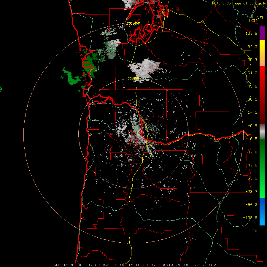The width and height of the screenshot is (267, 267).
Task: Select the -78.7 velocity legend value
Action: [251, 192]
